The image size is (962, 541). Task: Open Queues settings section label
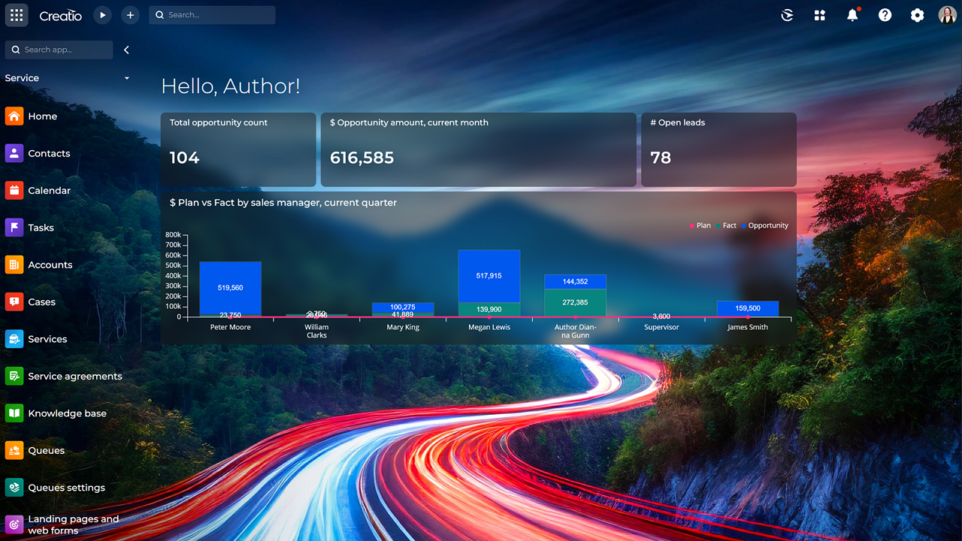(67, 488)
